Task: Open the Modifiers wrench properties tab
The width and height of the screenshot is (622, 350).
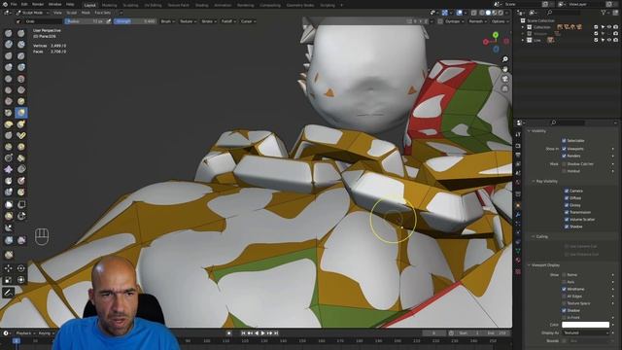Action: coord(518,215)
